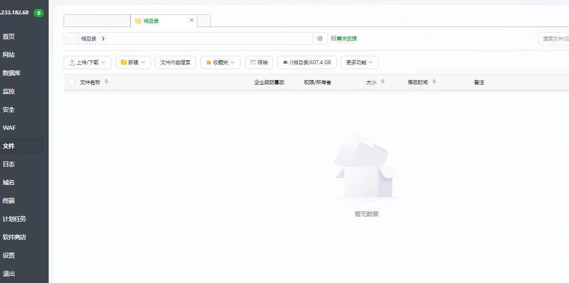Open 域名 domain section
Screen dimensions: 569x283
tap(9, 182)
